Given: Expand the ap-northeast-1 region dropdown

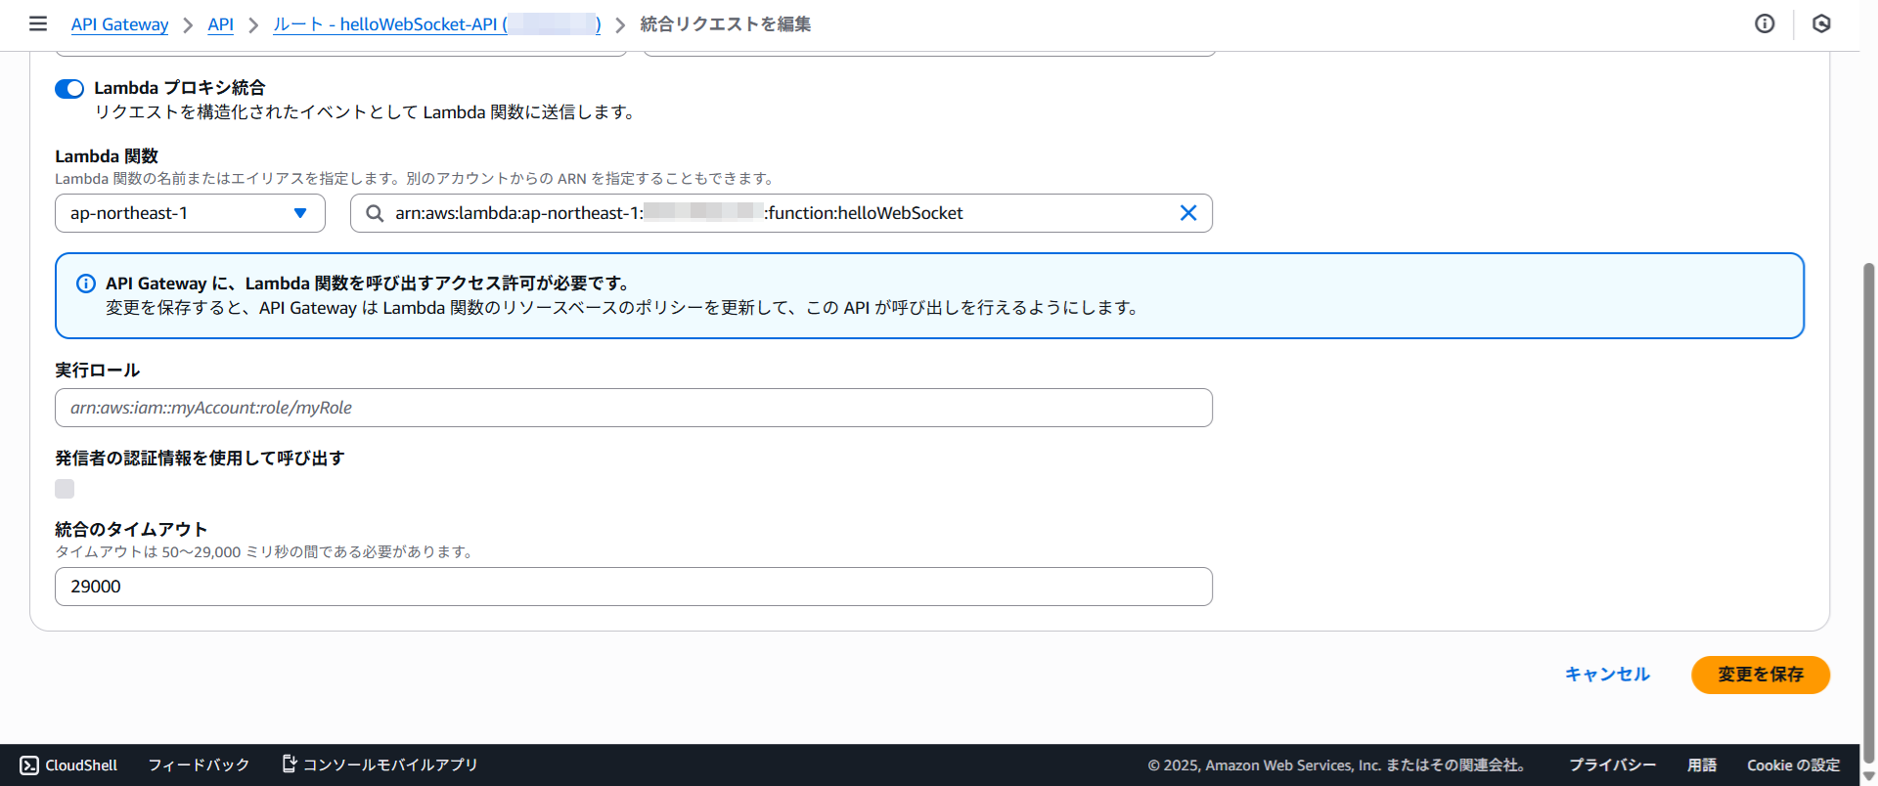Looking at the screenshot, I should pos(190,213).
